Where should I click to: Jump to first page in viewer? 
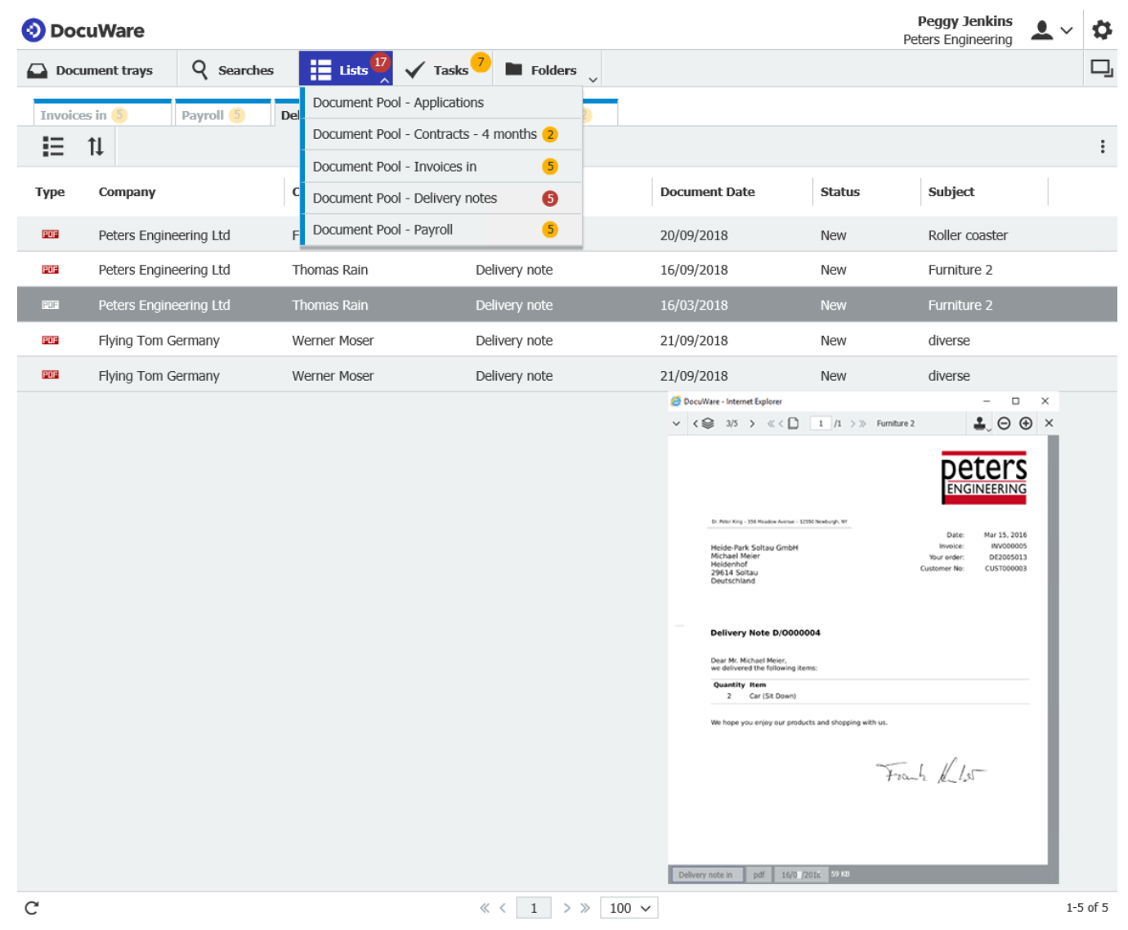click(x=771, y=423)
